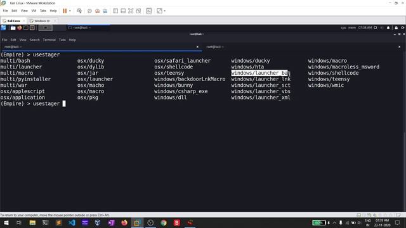The width and height of the screenshot is (406, 228).
Task: Open the red B app on taskbar
Action: 177,222
